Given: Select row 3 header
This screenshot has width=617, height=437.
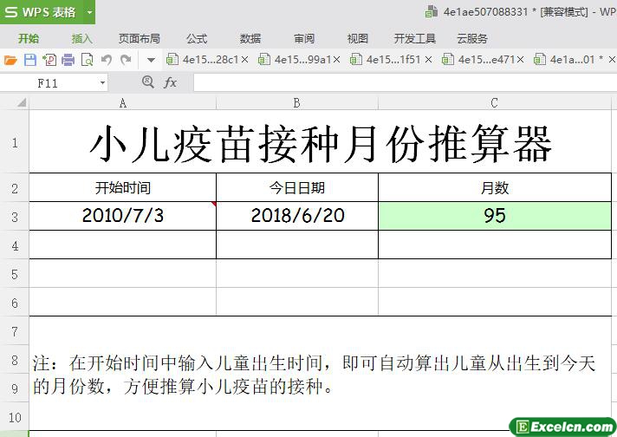Looking at the screenshot, I should (x=15, y=217).
